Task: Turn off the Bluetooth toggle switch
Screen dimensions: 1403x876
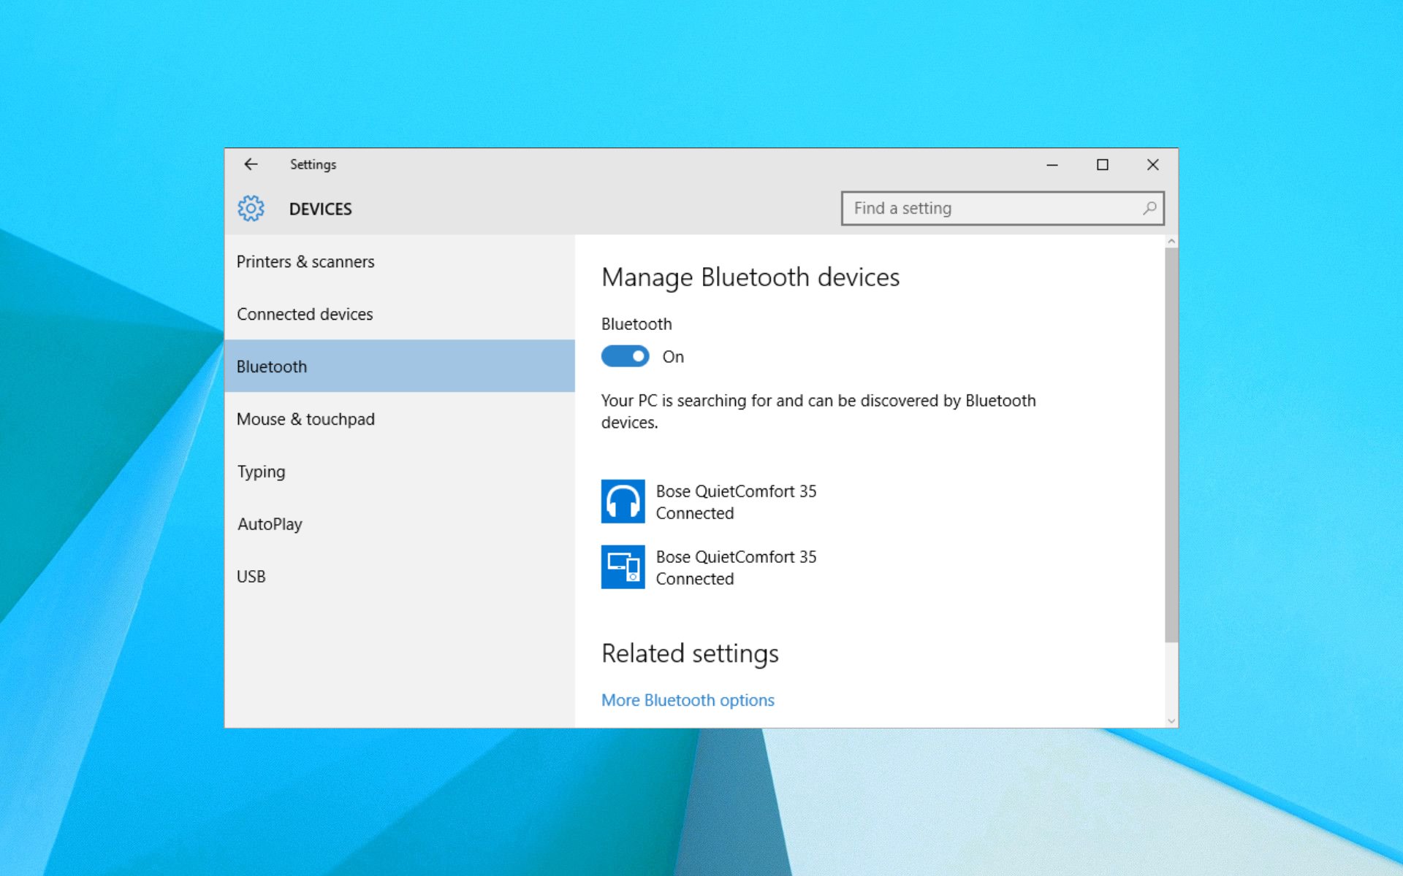Action: coord(625,356)
